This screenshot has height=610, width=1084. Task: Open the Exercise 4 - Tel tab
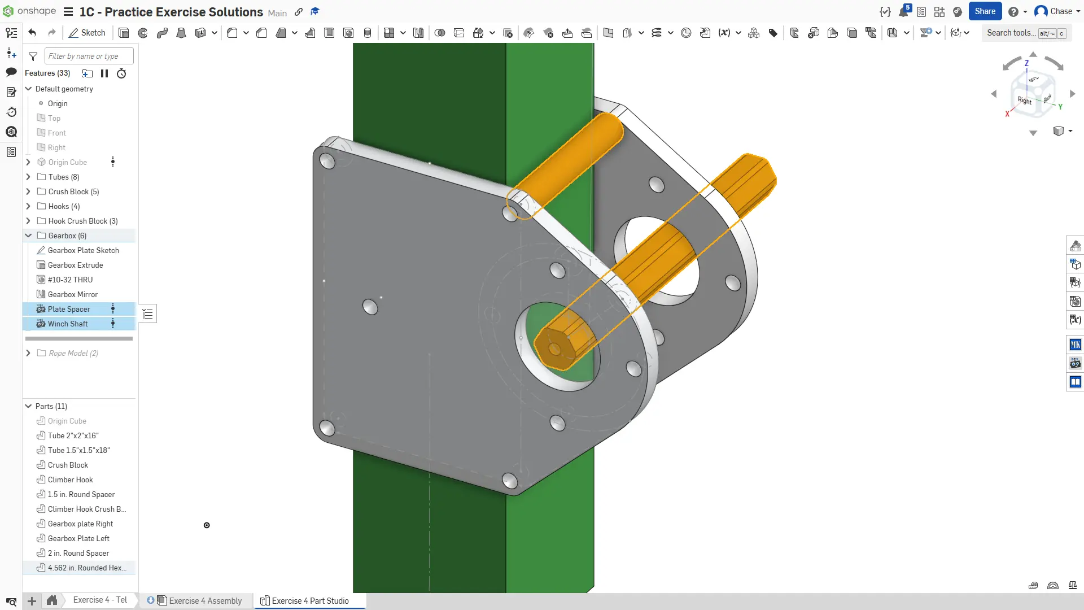[100, 600]
